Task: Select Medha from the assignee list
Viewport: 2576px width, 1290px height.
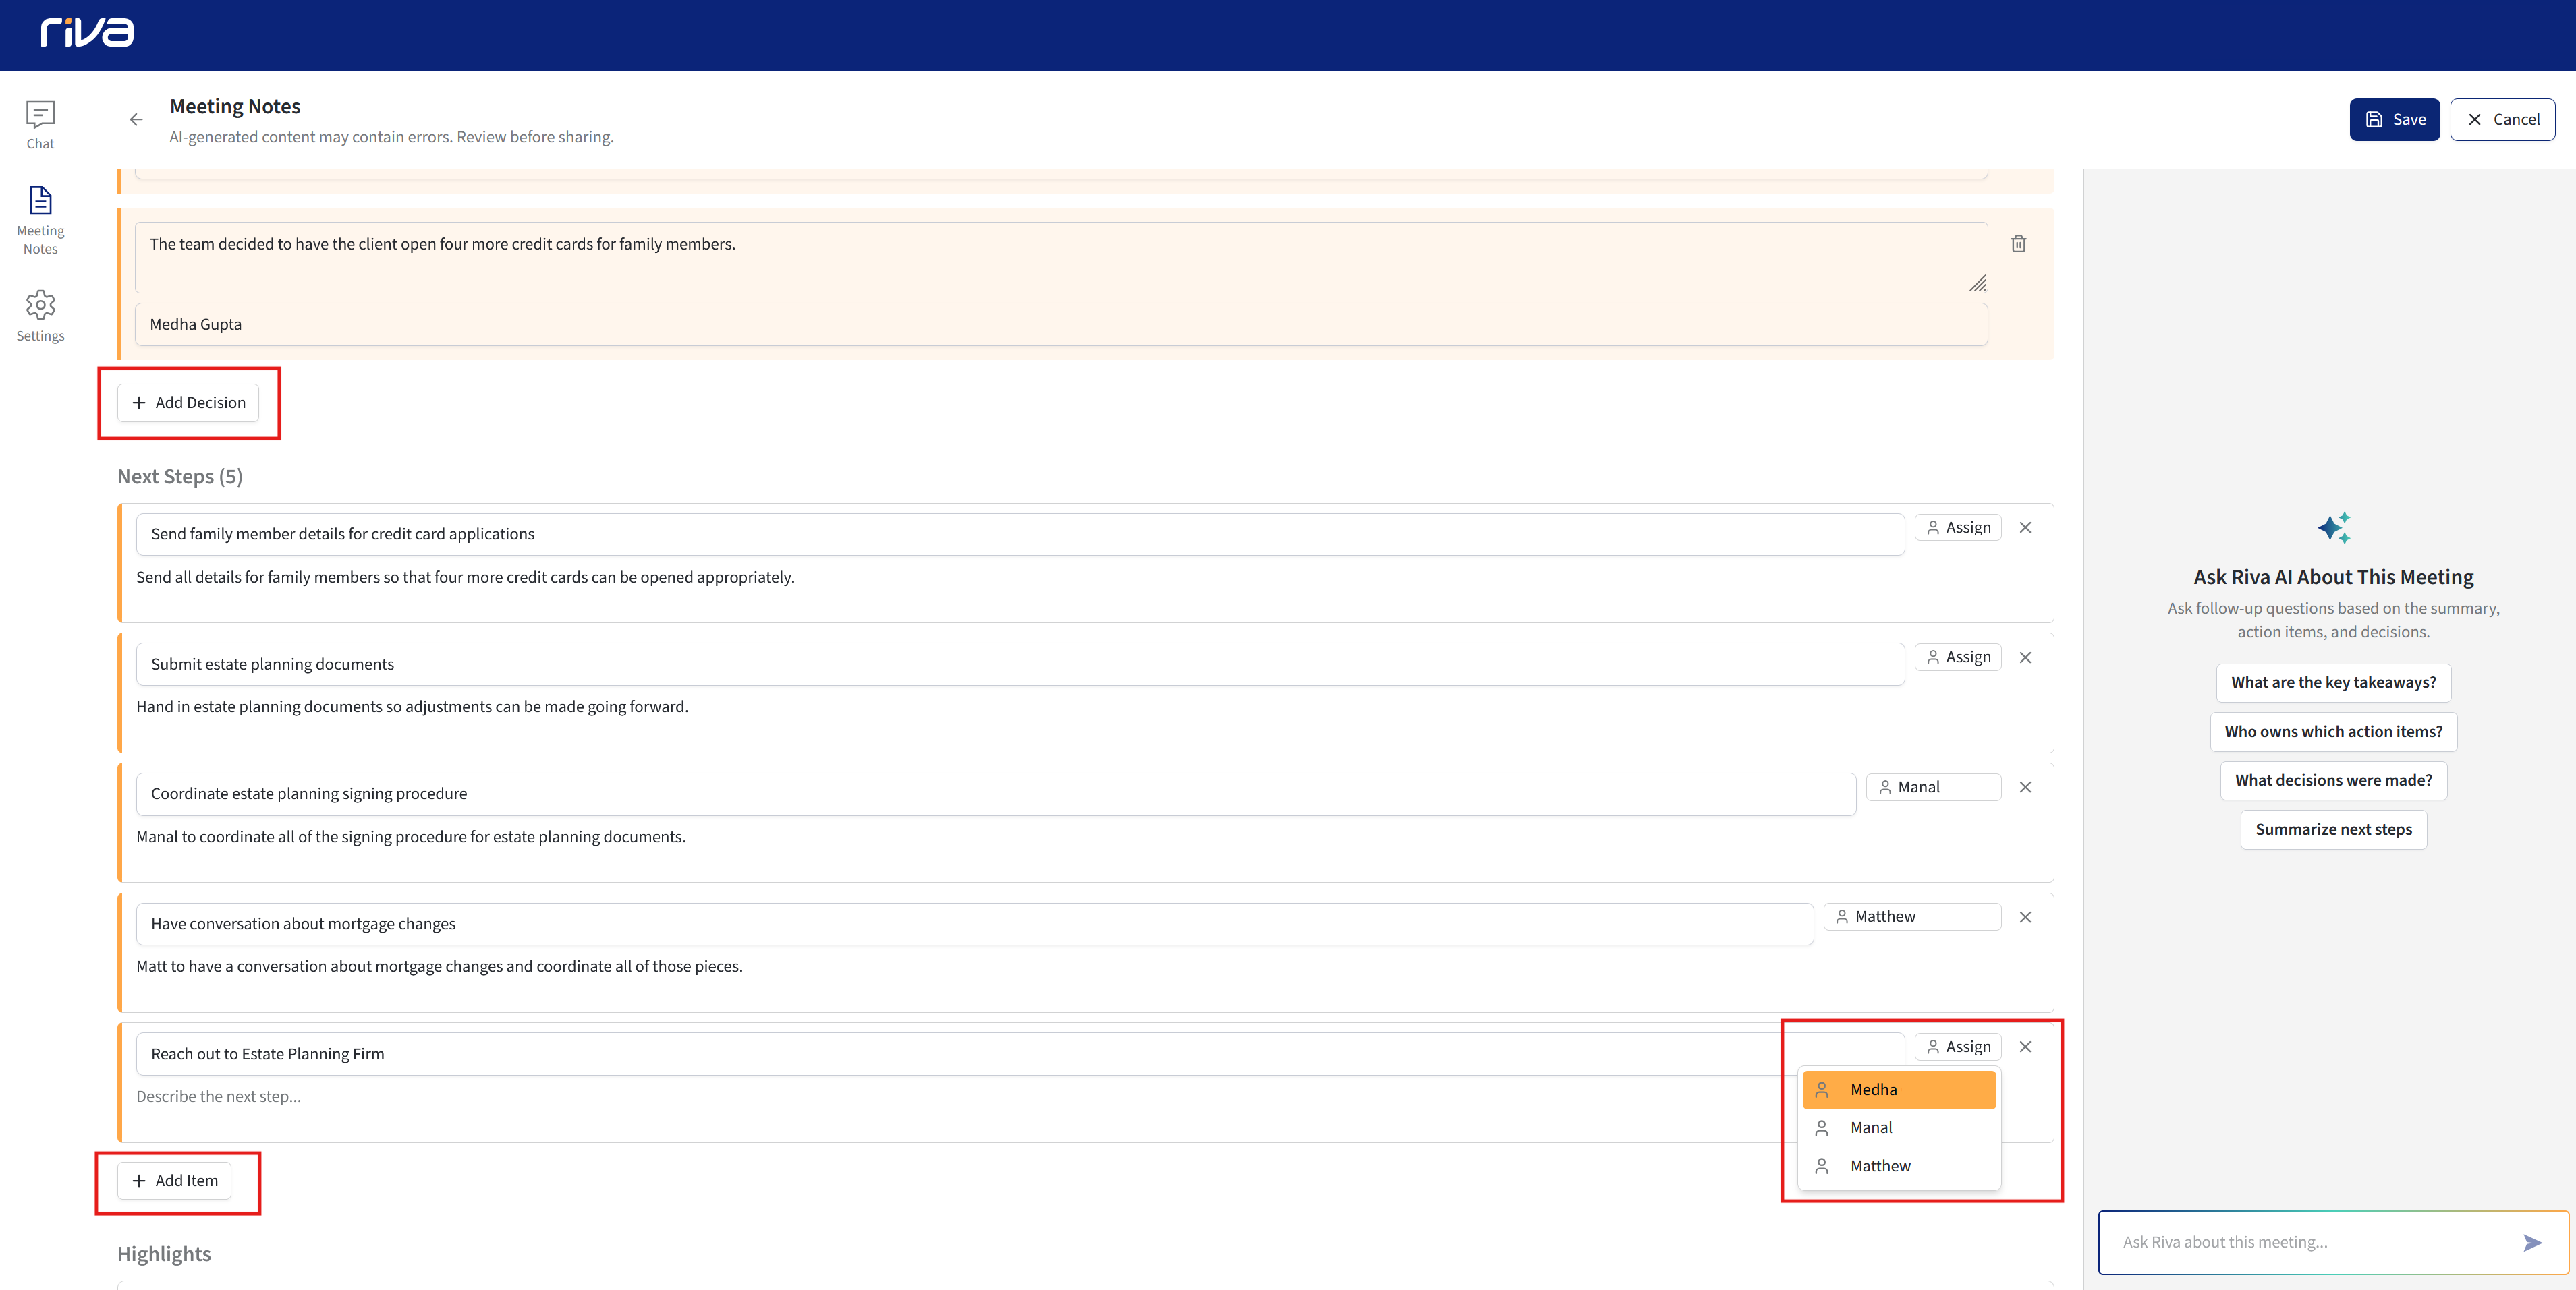Action: pos(1899,1090)
